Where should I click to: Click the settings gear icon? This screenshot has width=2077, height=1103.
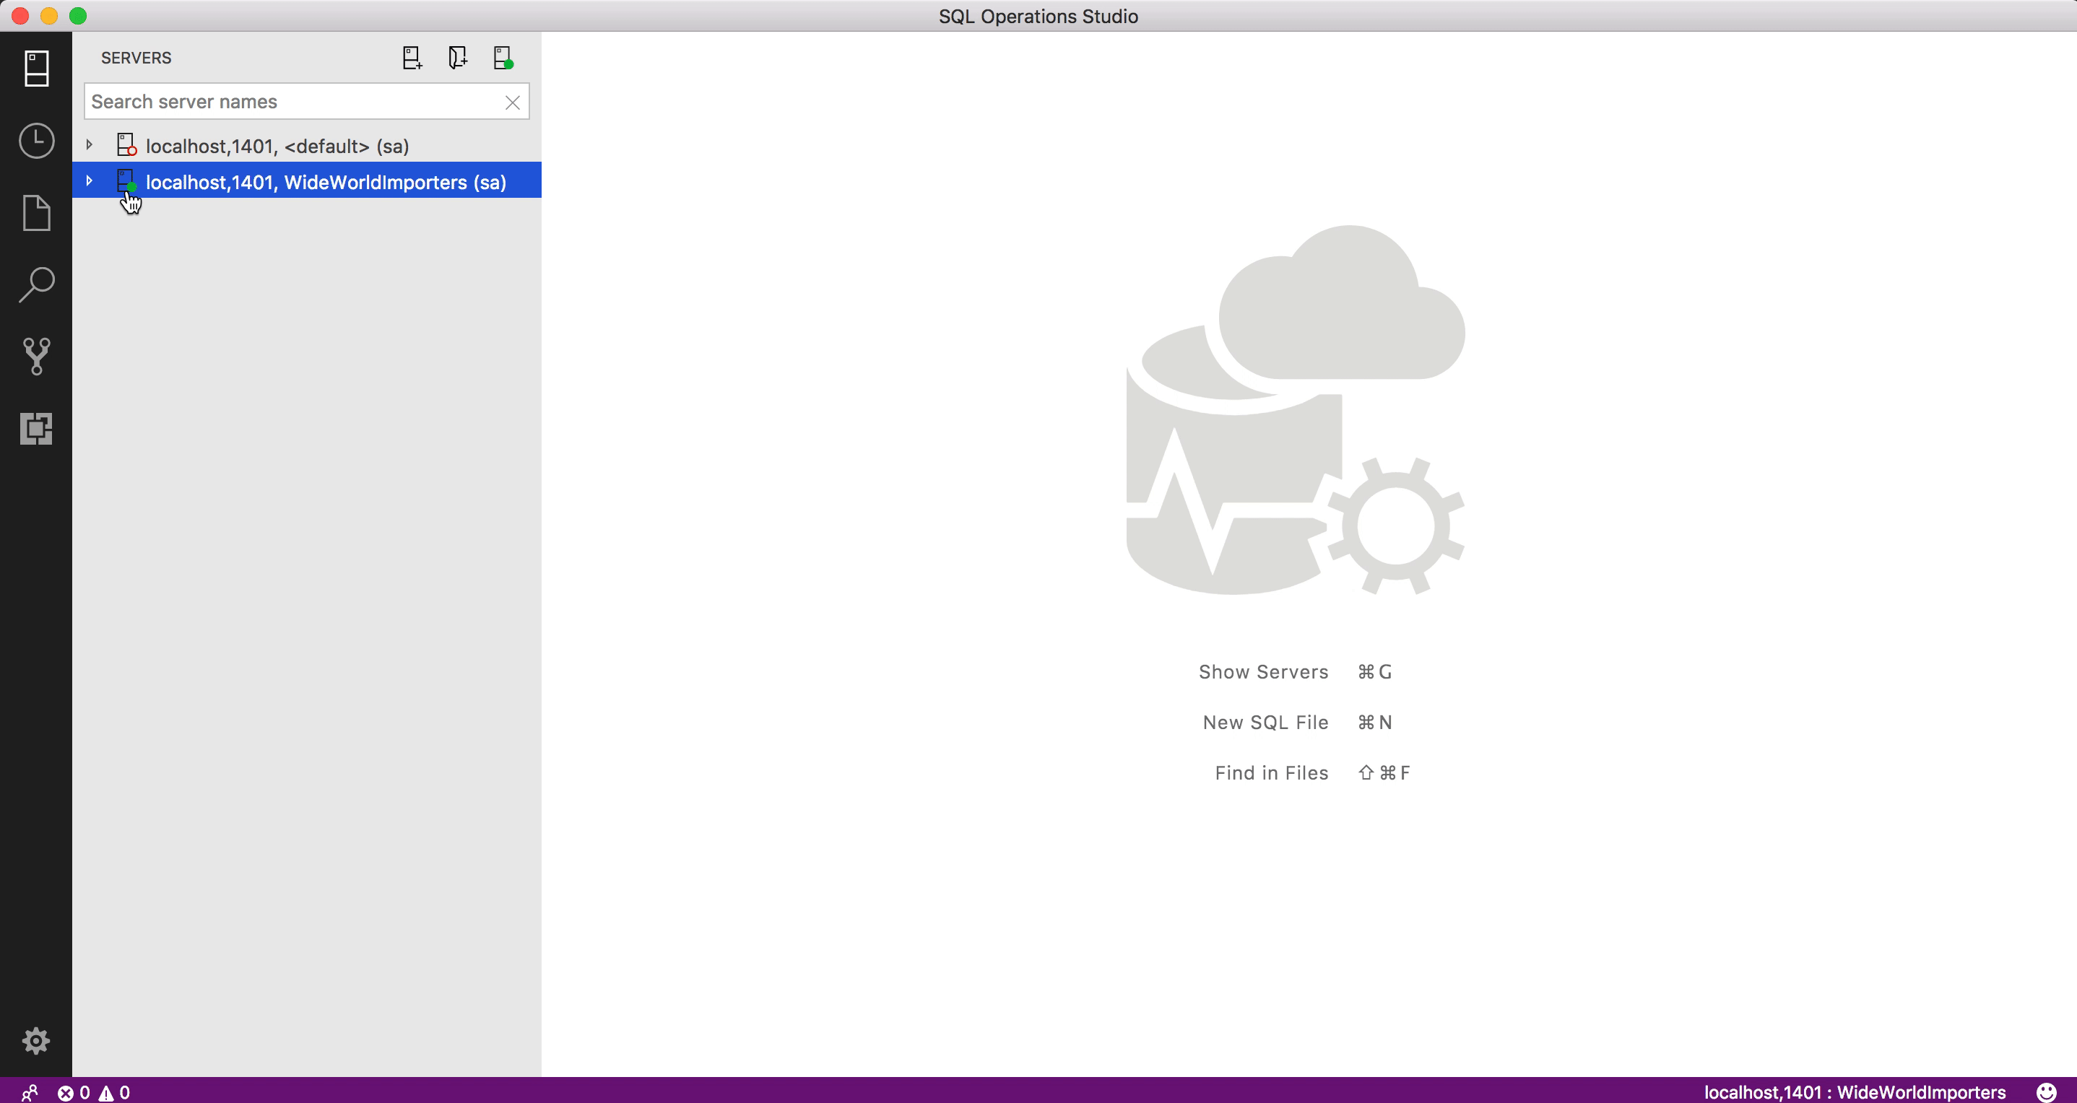(35, 1040)
